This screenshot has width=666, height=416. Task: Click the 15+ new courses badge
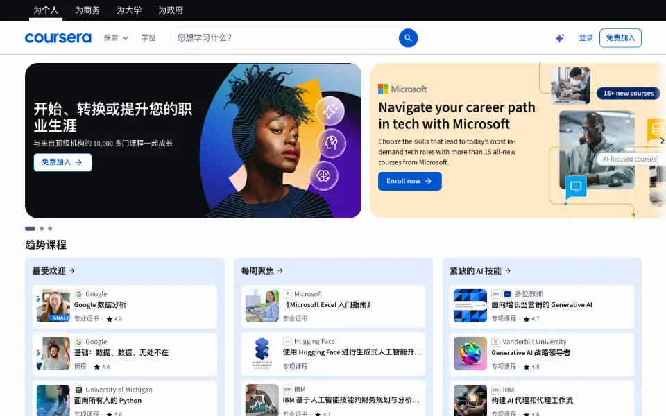click(629, 93)
